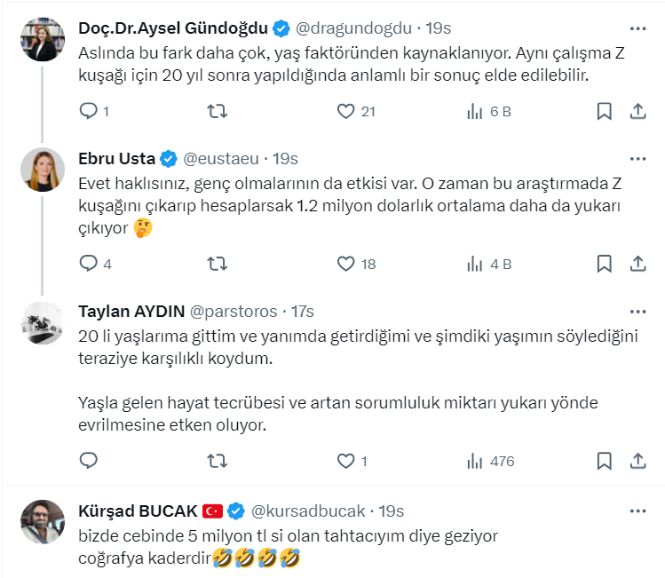Bookmark Taylan AYDIN's tweet

pyautogui.click(x=604, y=462)
